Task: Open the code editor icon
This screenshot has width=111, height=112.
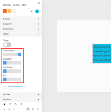Action: pyautogui.click(x=4, y=109)
